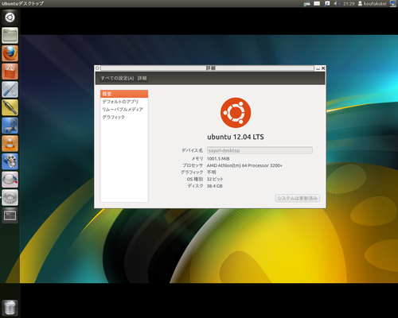398x318 pixels.
Task: Minimize the 詳細 details window
Action: 318,68
